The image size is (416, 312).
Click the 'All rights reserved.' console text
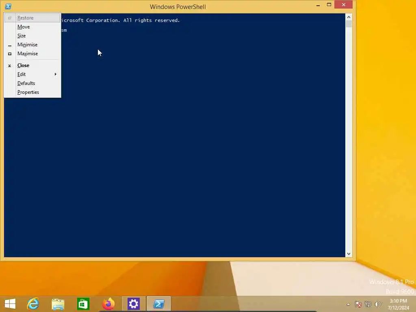152,20
